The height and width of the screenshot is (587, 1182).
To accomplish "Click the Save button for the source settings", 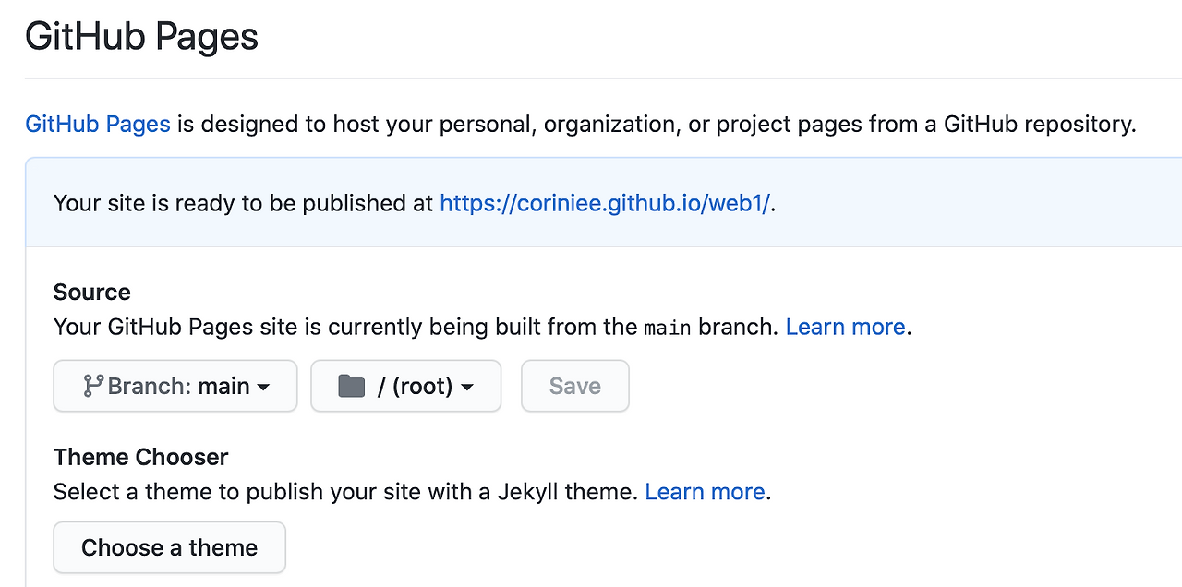I will [x=574, y=386].
